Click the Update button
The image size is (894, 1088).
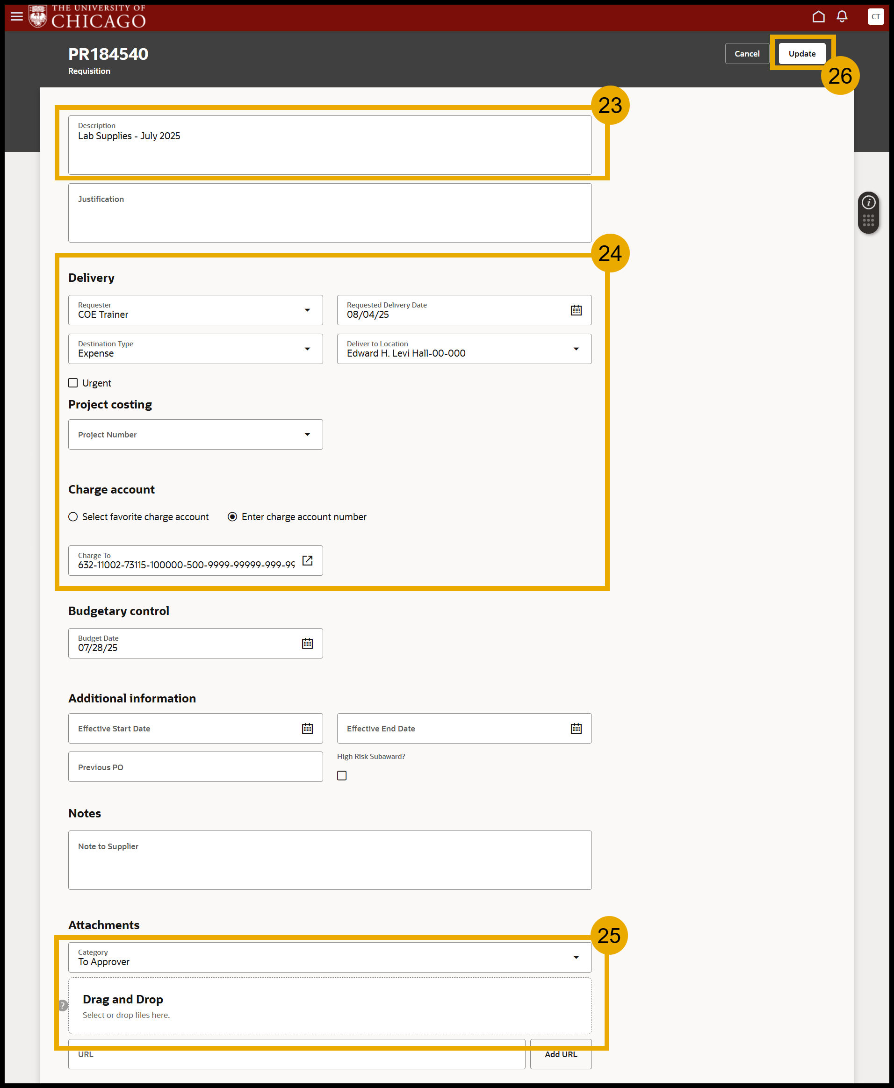(802, 53)
